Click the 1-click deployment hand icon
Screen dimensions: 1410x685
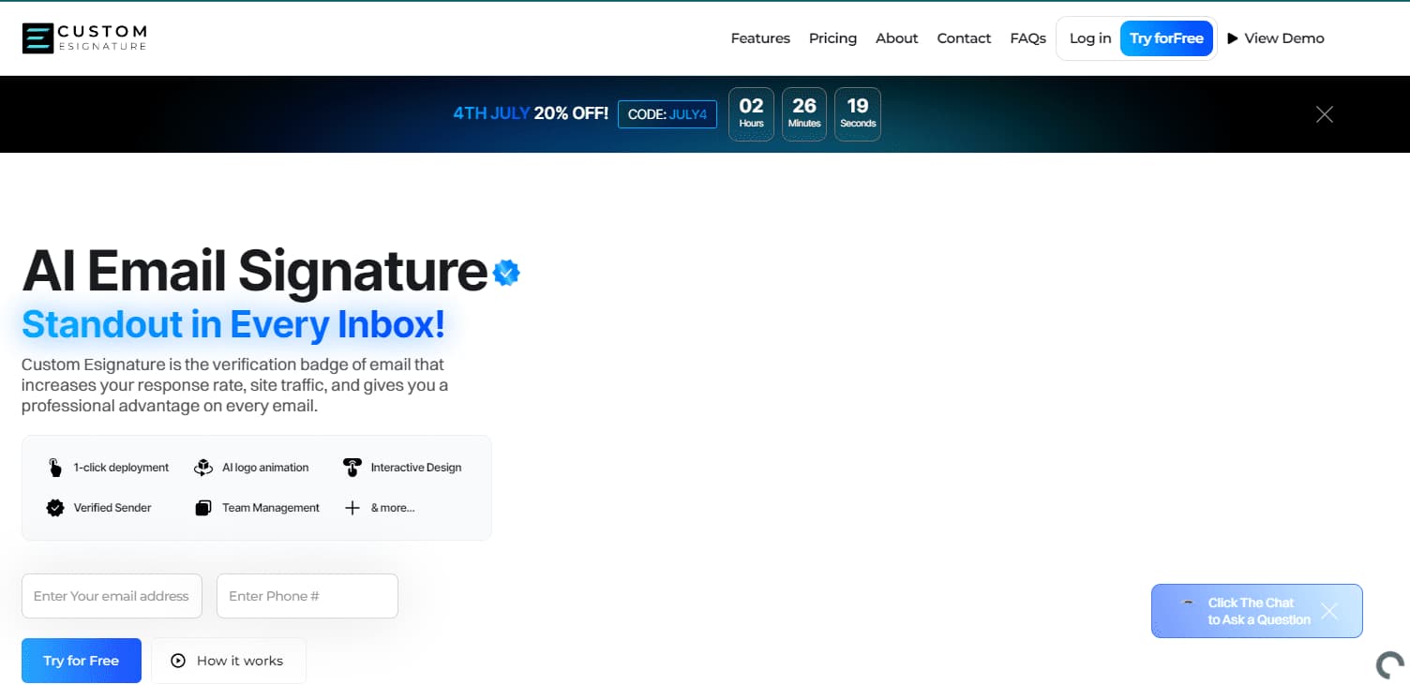tap(55, 468)
